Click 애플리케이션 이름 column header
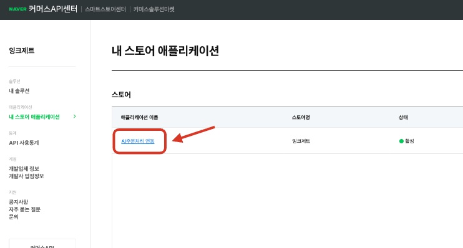 coord(139,117)
